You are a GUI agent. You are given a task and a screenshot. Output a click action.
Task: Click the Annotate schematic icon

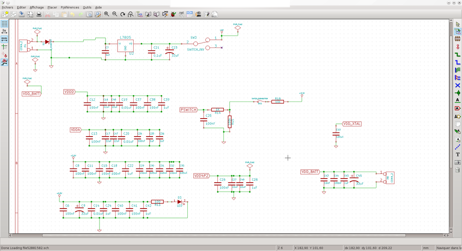[165, 14]
